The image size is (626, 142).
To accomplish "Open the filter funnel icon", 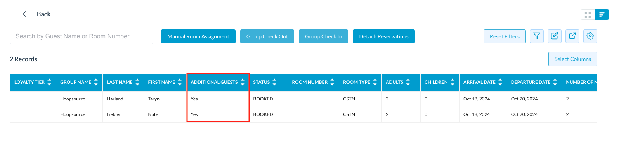I will [537, 36].
